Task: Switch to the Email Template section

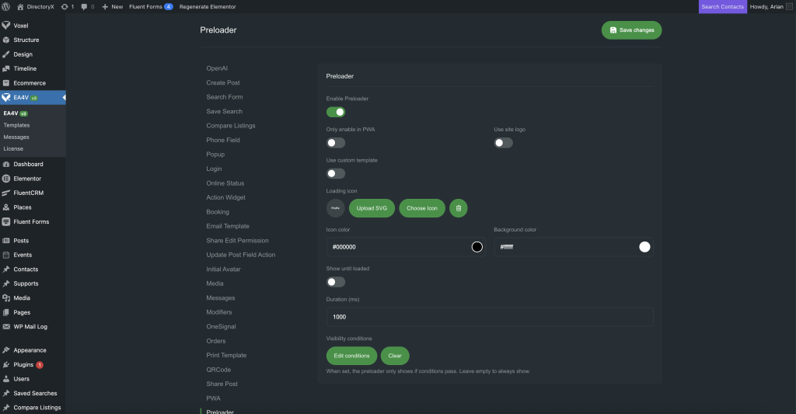Action: tap(228, 226)
